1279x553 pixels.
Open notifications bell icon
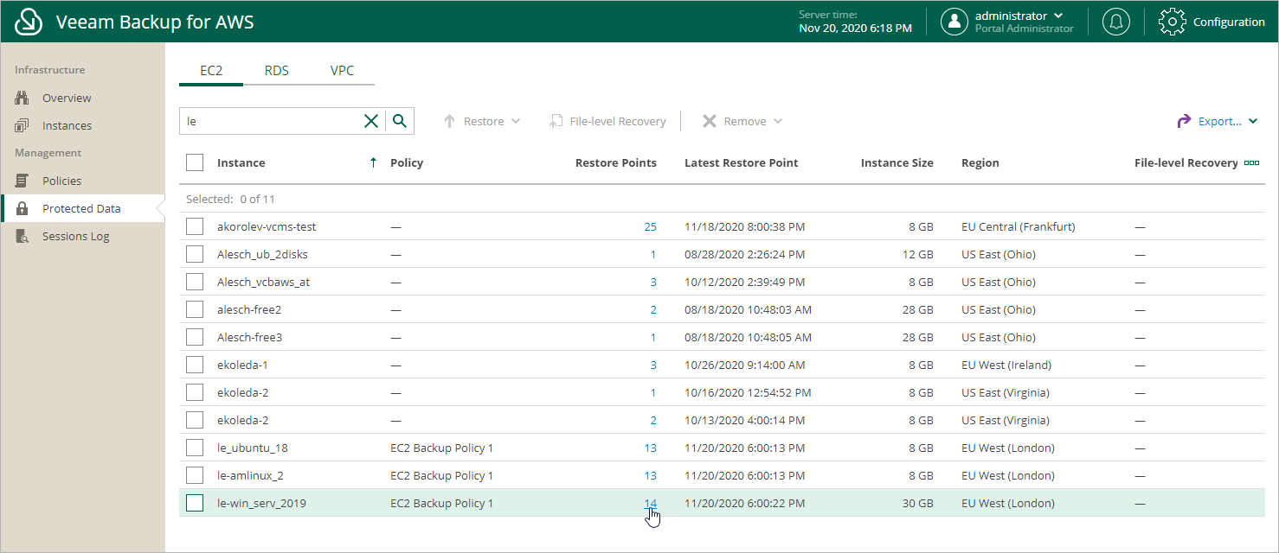click(1116, 22)
